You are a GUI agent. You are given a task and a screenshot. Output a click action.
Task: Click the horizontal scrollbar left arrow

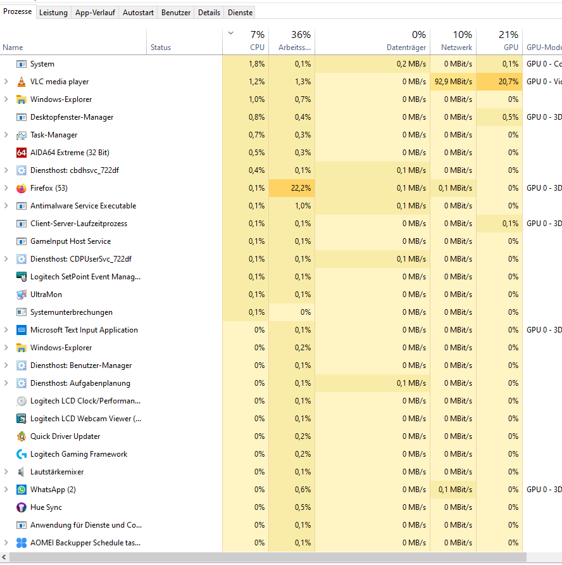coord(4,557)
